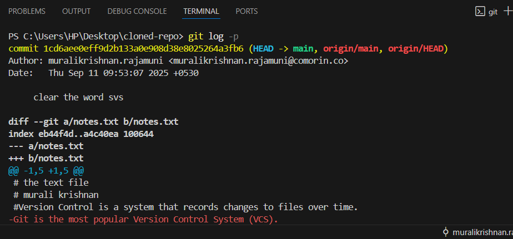The height and width of the screenshot is (239, 513).
Task: Open the PROBLEMS panel tab
Action: [x=27, y=11]
